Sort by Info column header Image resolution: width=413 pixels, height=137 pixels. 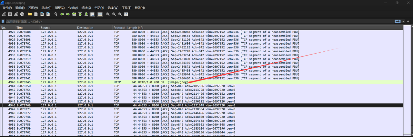tap(270, 28)
